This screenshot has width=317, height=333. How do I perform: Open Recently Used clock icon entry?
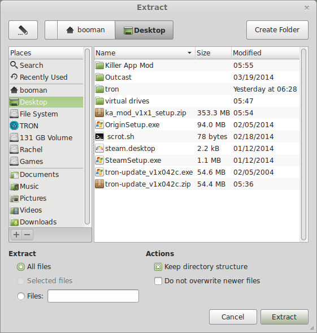tap(14, 77)
